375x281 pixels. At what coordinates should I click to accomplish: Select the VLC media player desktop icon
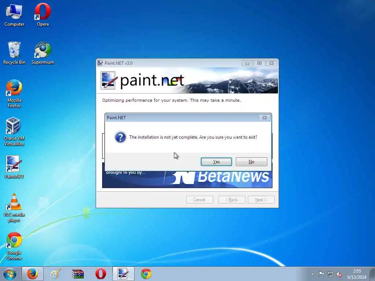click(x=14, y=208)
